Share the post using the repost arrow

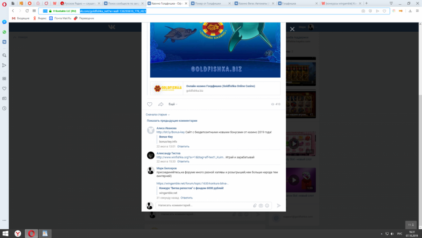(161, 104)
